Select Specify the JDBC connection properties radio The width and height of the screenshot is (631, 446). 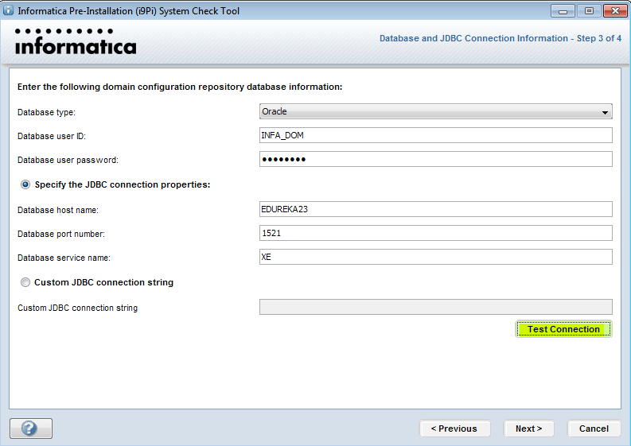point(25,184)
